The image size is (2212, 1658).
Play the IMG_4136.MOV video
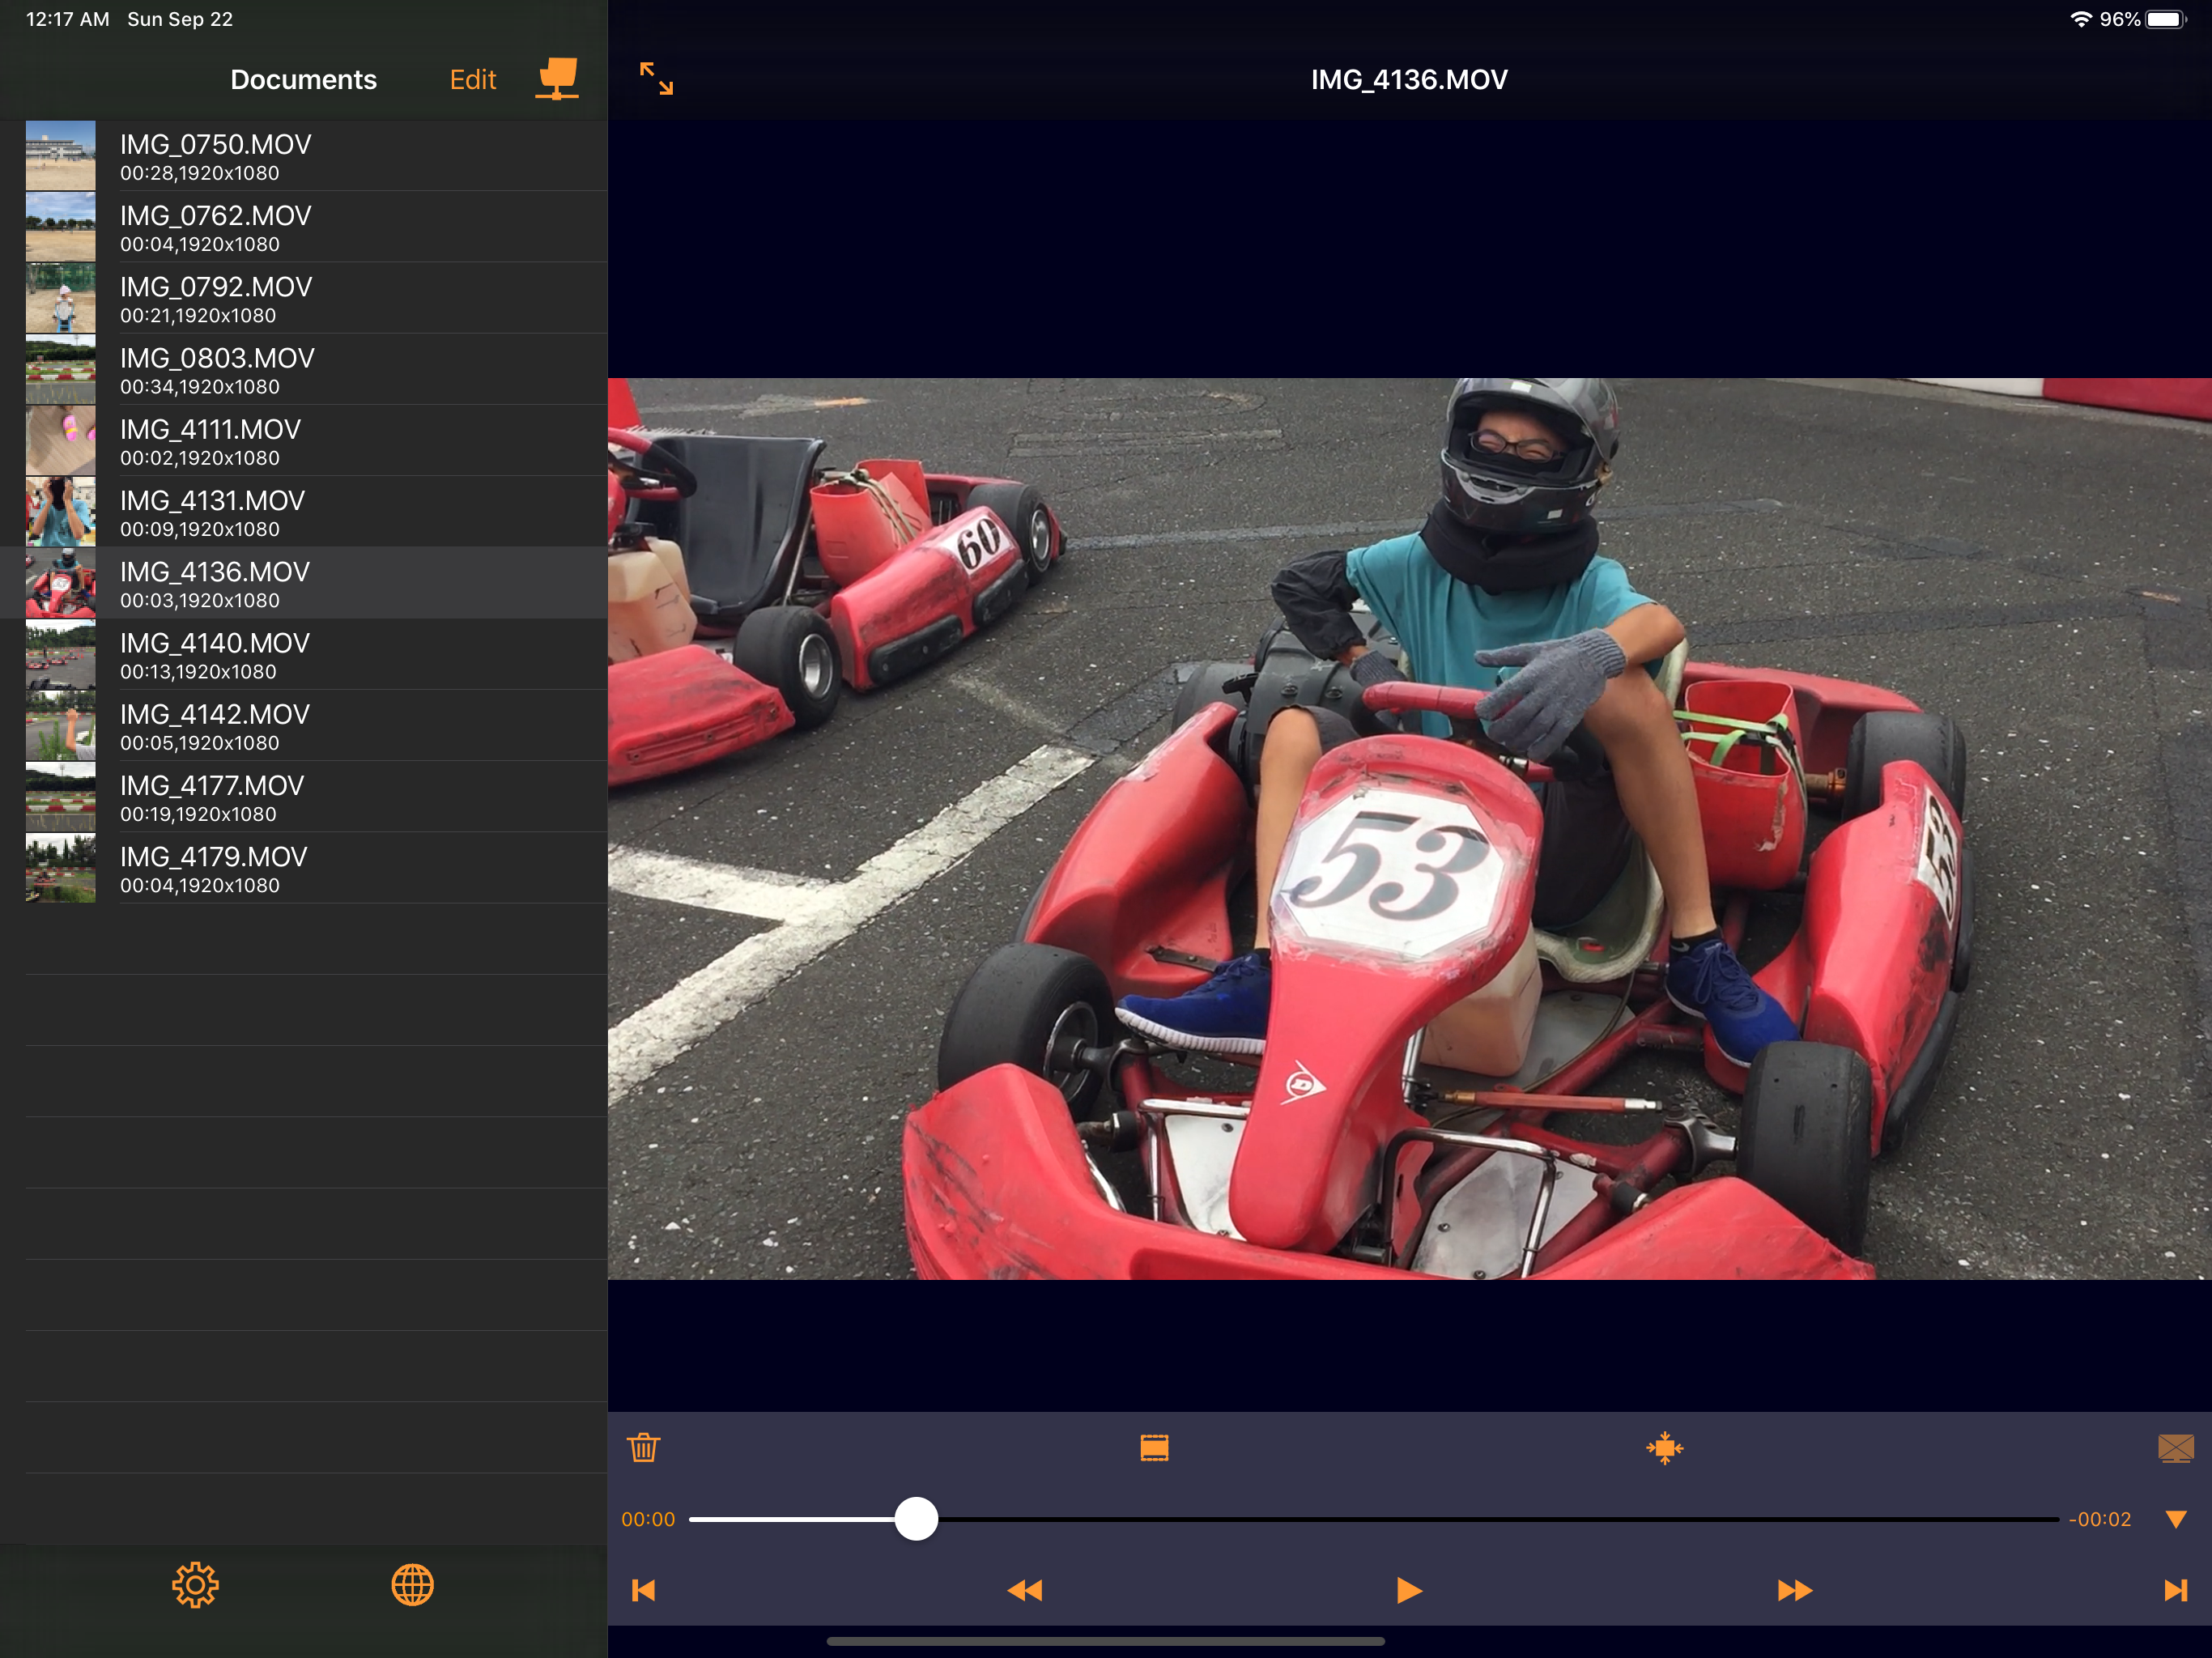(x=1408, y=1590)
